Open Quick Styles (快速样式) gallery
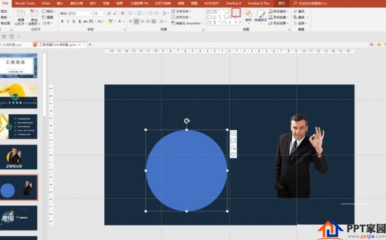The image size is (386, 240). tap(260, 16)
